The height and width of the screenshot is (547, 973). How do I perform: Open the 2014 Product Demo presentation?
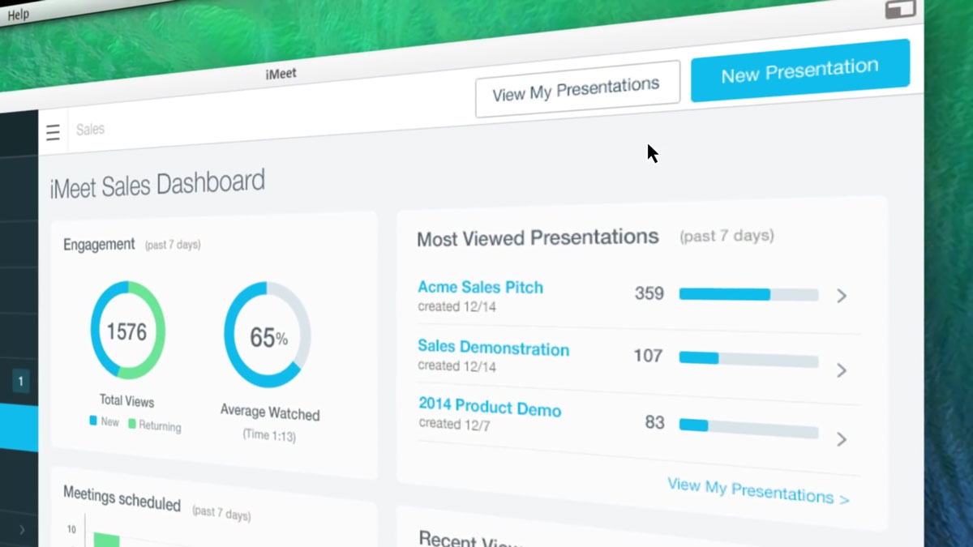tap(490, 407)
